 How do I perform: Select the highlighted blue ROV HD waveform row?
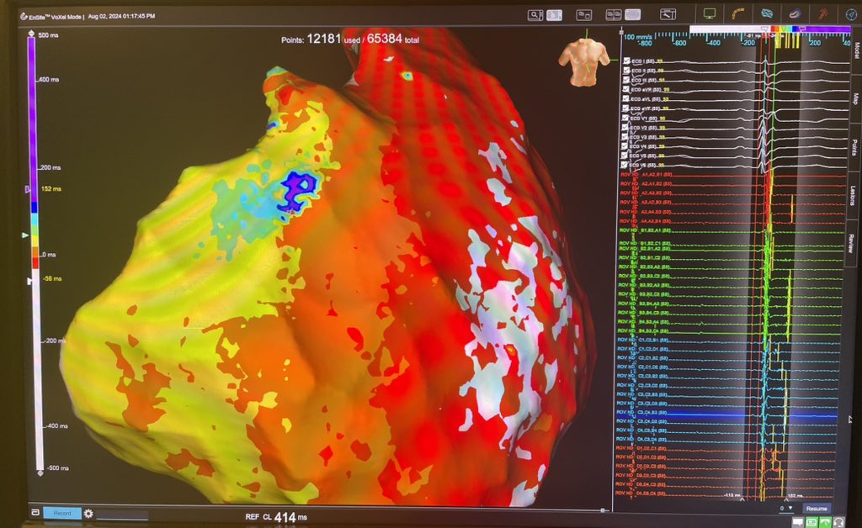coord(728,414)
